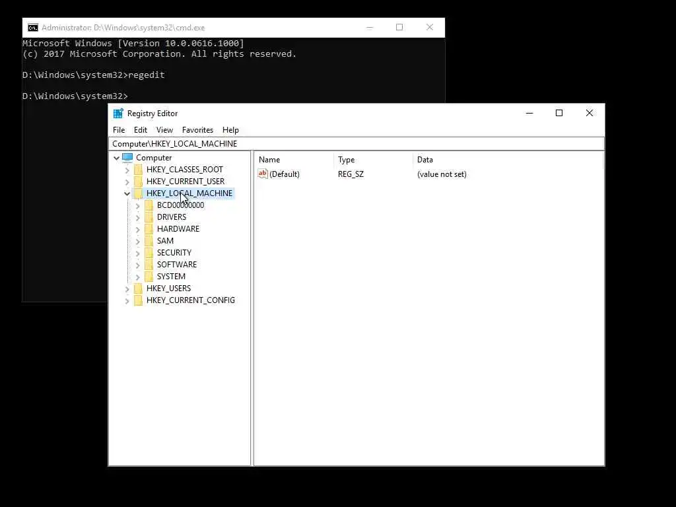676x507 pixels.
Task: Select the HKEY_CURRENT_USER key label
Action: [186, 182]
